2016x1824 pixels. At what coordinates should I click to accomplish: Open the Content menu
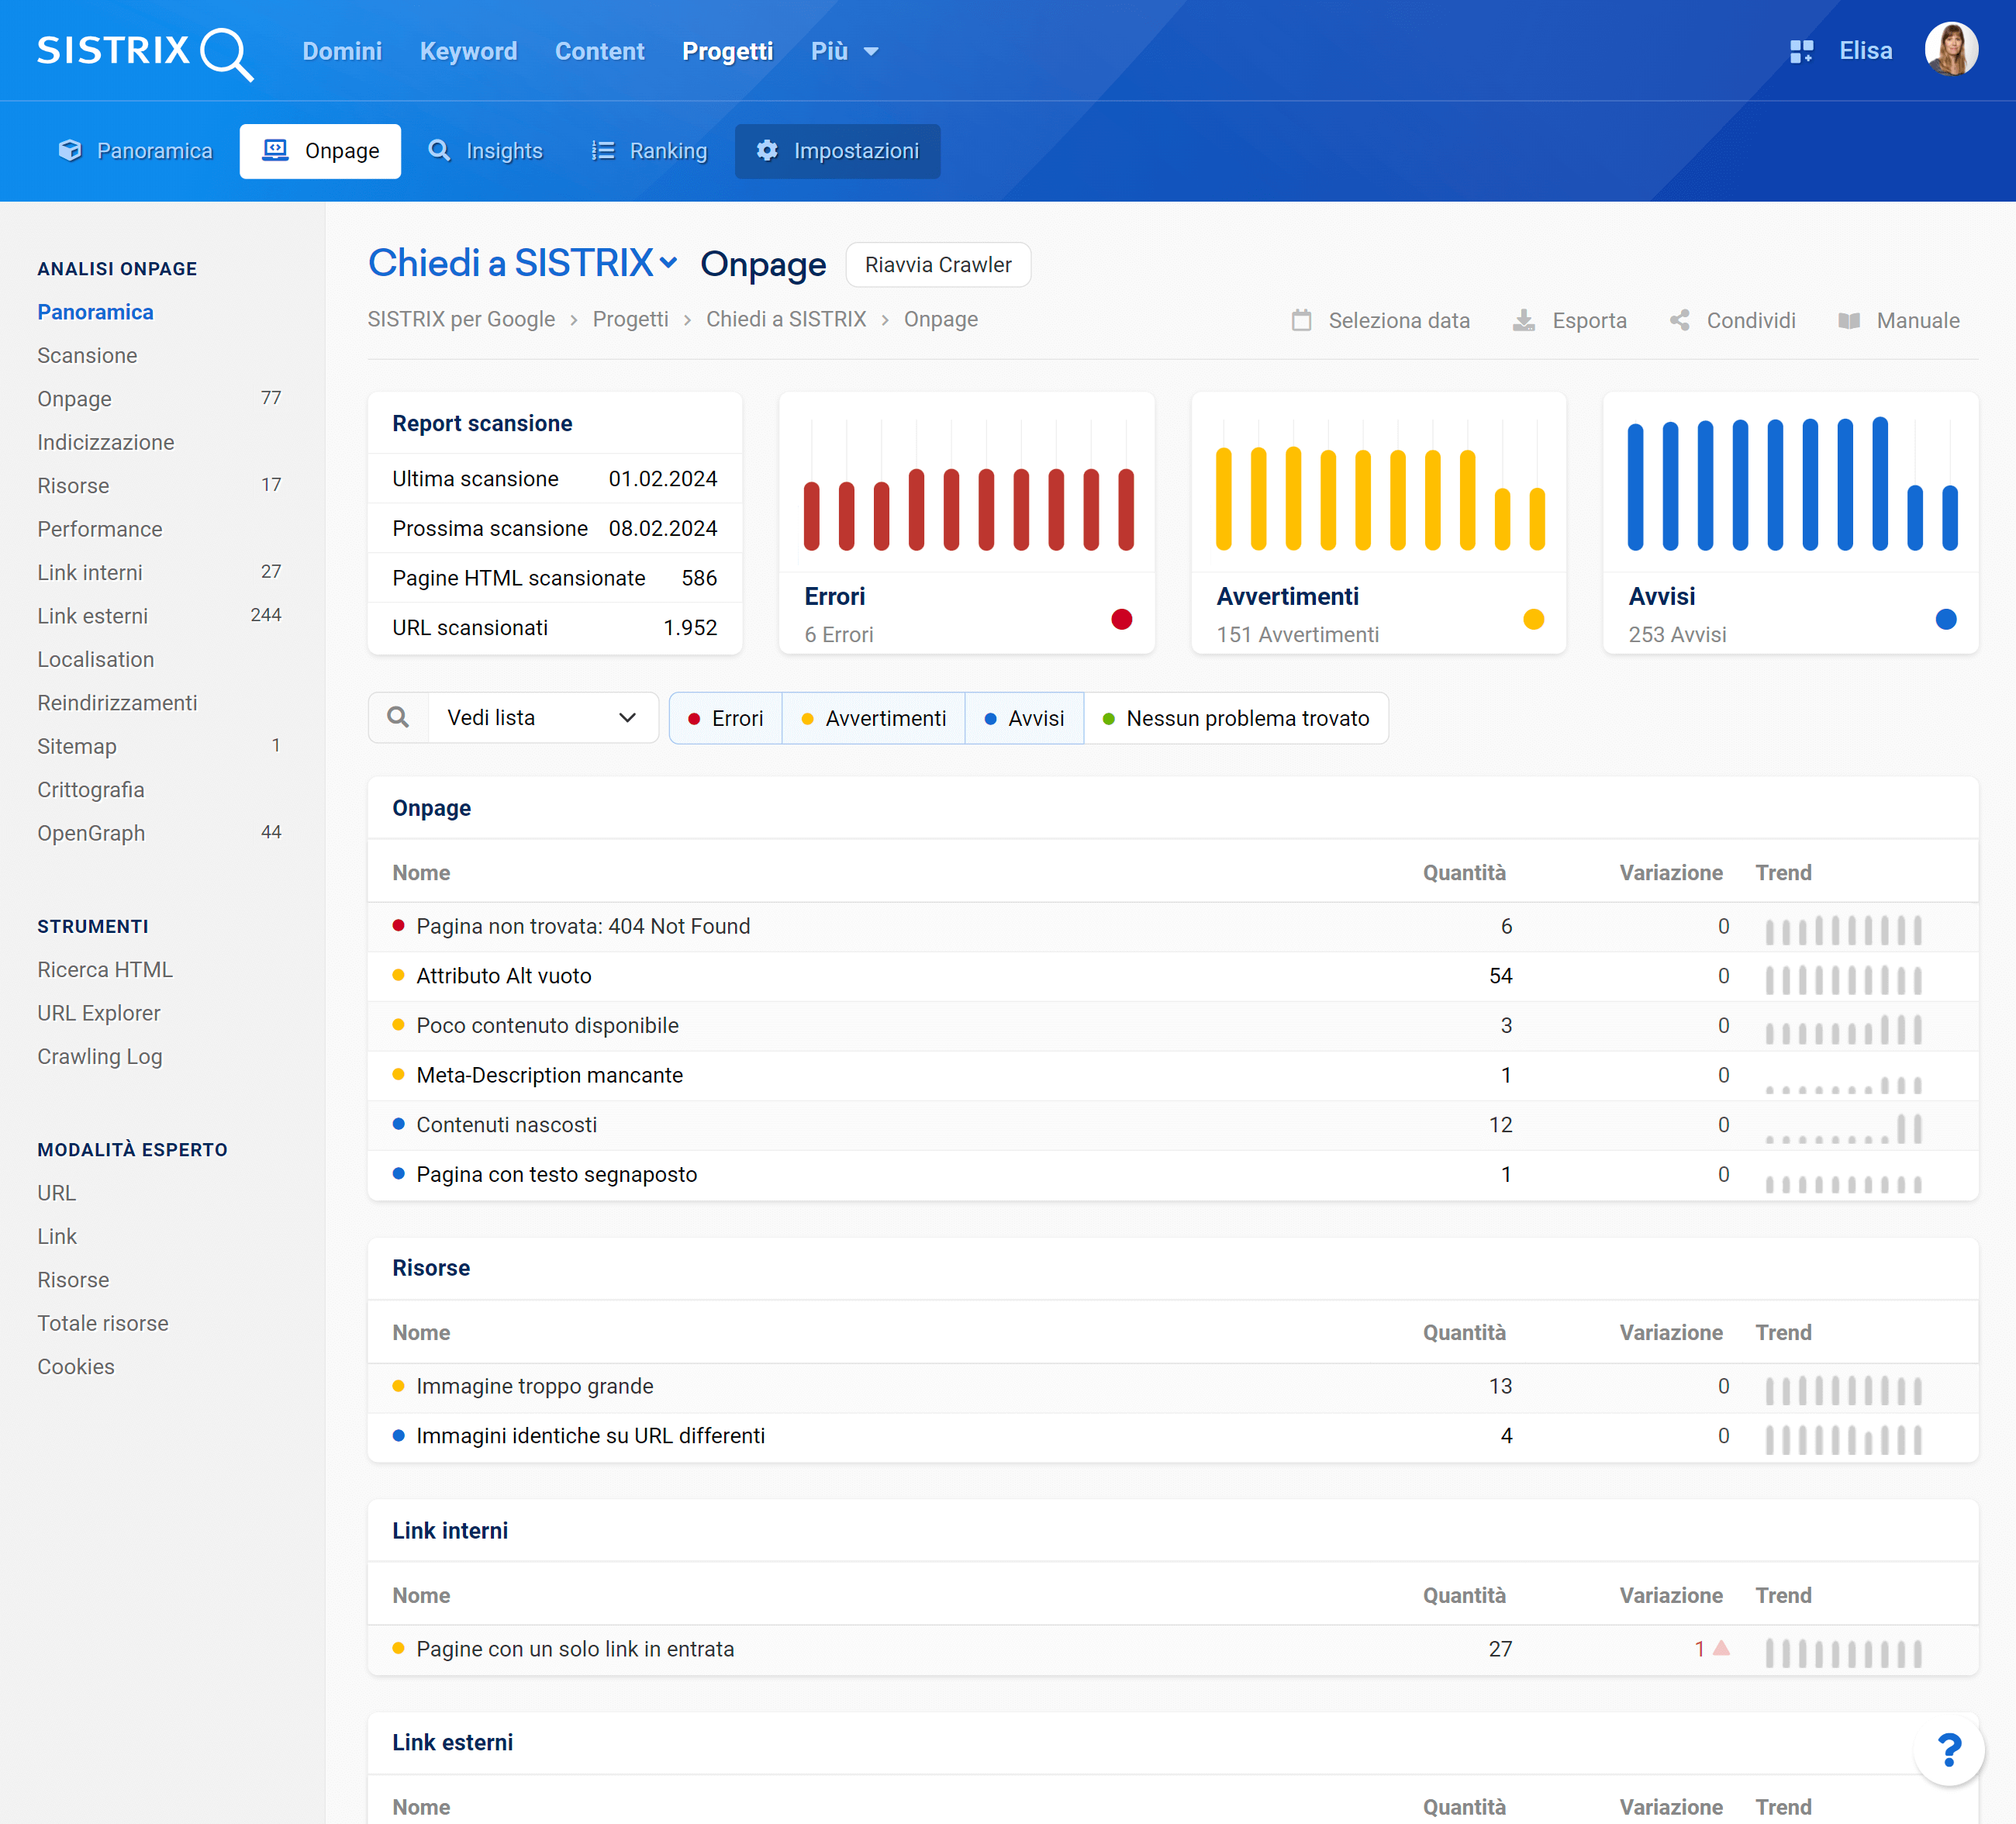tap(600, 51)
